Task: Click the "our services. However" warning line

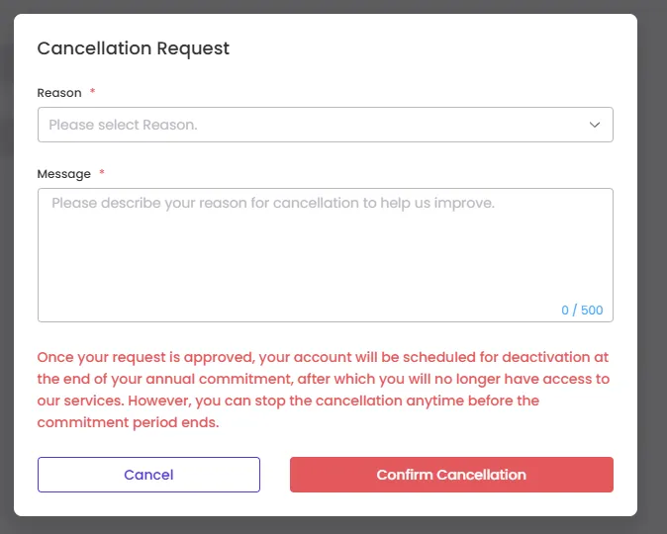Action: pyautogui.click(x=288, y=400)
